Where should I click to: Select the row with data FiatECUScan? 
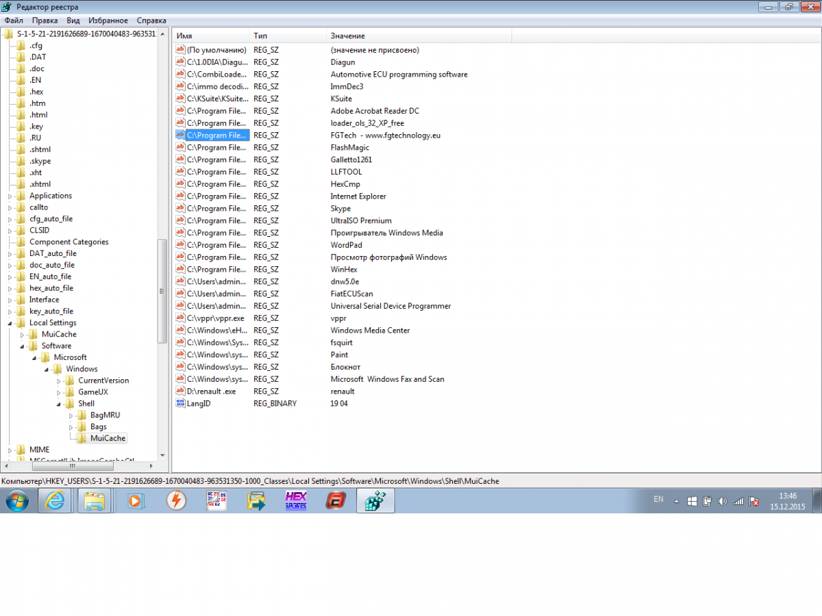pos(351,294)
